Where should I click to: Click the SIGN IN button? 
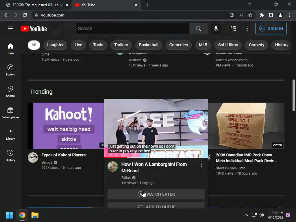coord(271,29)
